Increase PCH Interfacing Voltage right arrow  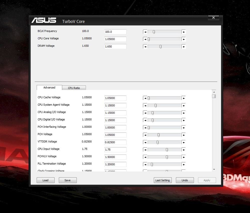184,127
